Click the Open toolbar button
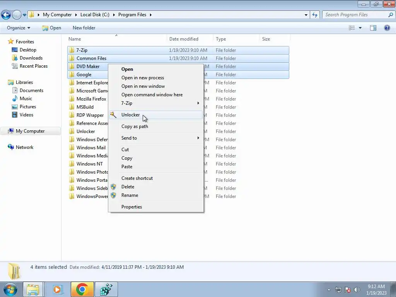This screenshot has height=297, width=396. (x=52, y=28)
